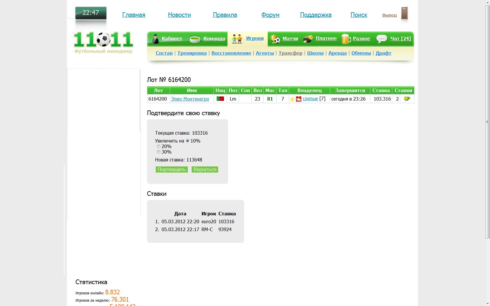The height and width of the screenshot is (306, 490).
Task: Click the manager icon beside Кабинет
Action: [155, 39]
